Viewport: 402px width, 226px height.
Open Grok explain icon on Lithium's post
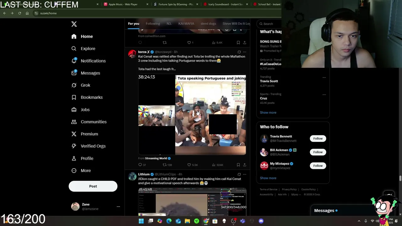pyautogui.click(x=239, y=174)
